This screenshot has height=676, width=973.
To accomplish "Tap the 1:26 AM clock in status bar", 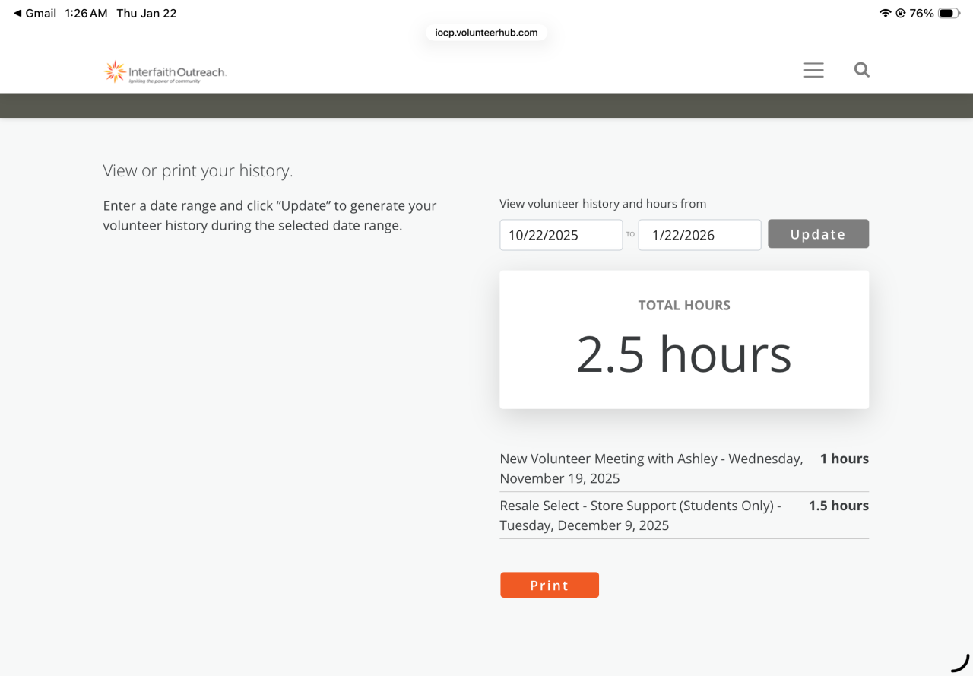I will pyautogui.click(x=86, y=13).
